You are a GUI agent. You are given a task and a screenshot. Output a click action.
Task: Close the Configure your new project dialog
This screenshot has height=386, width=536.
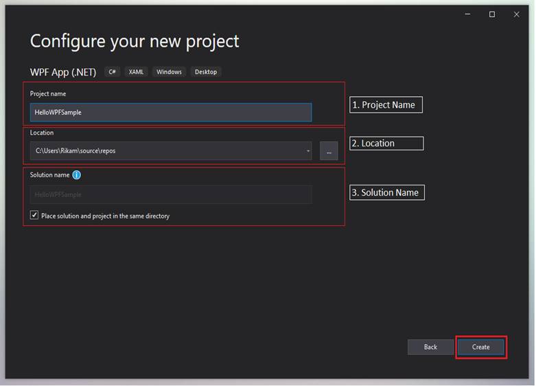517,14
